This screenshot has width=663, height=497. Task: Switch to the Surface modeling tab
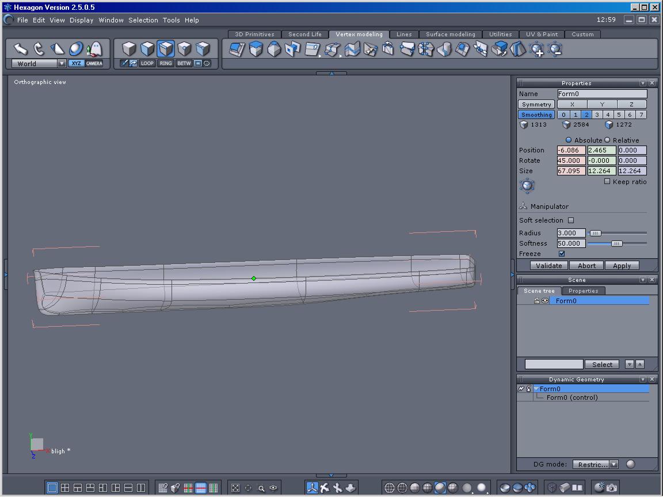450,35
